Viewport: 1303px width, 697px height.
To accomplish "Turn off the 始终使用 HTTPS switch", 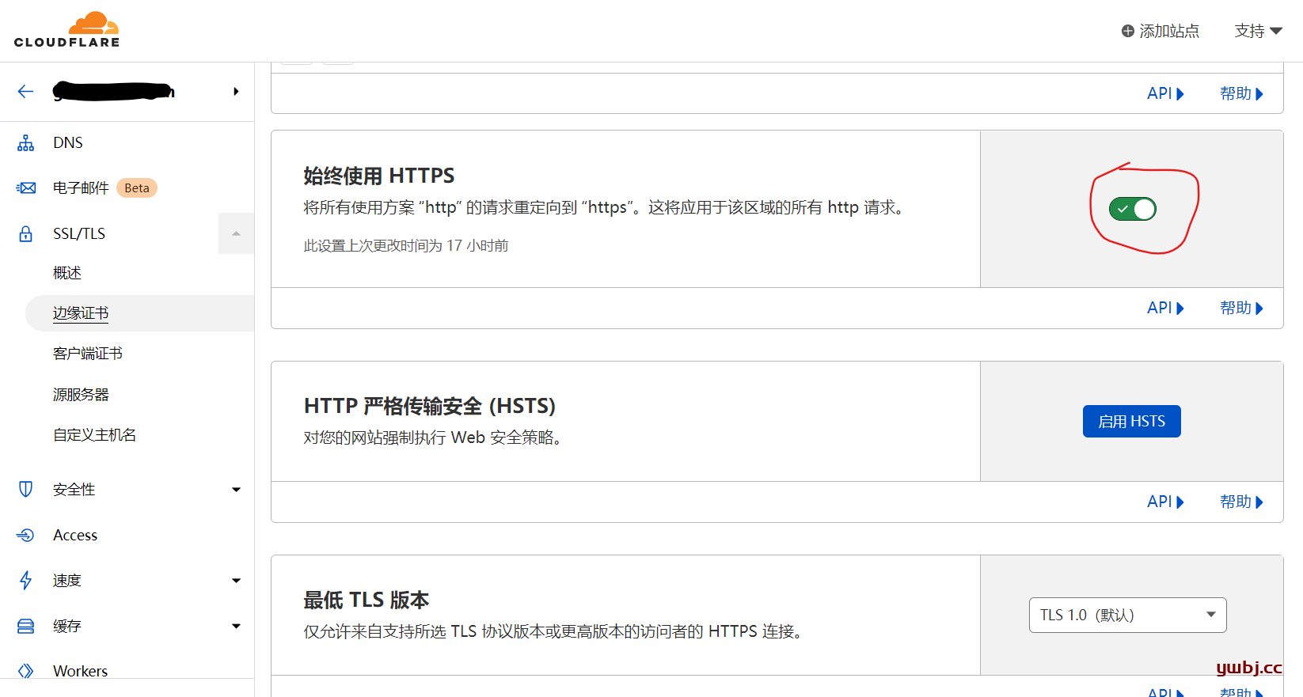I will (1133, 209).
